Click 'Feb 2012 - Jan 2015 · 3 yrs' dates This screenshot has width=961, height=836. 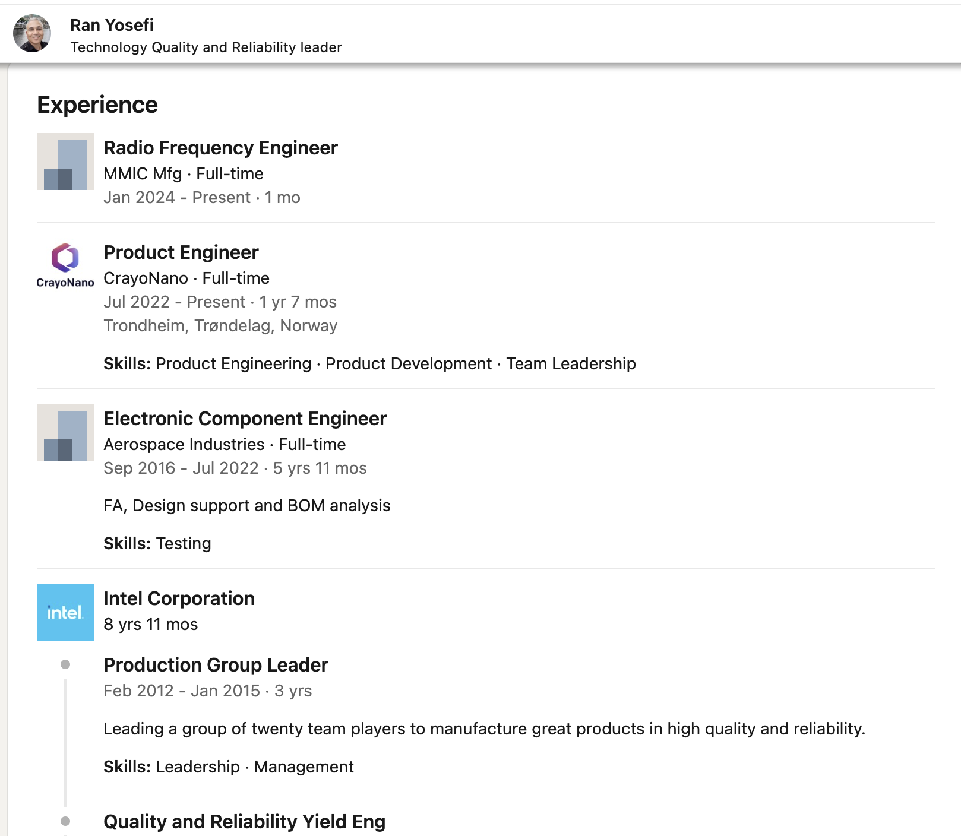coord(208,691)
